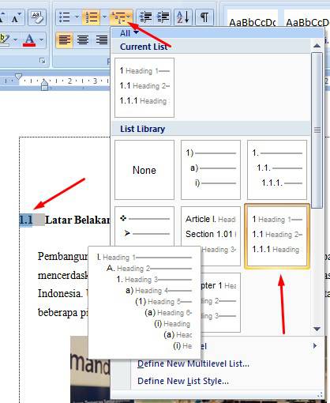This screenshot has width=330, height=403.
Task: Select the None list option
Action: (144, 170)
